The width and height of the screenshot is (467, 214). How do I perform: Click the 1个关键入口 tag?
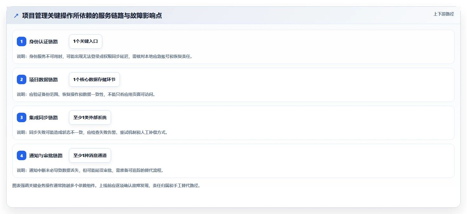tap(85, 41)
